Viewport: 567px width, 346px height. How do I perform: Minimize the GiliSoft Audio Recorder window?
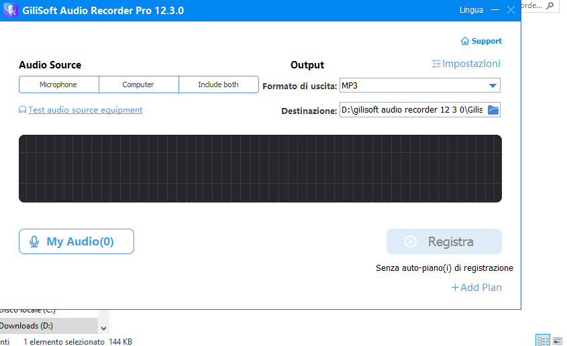pos(495,10)
